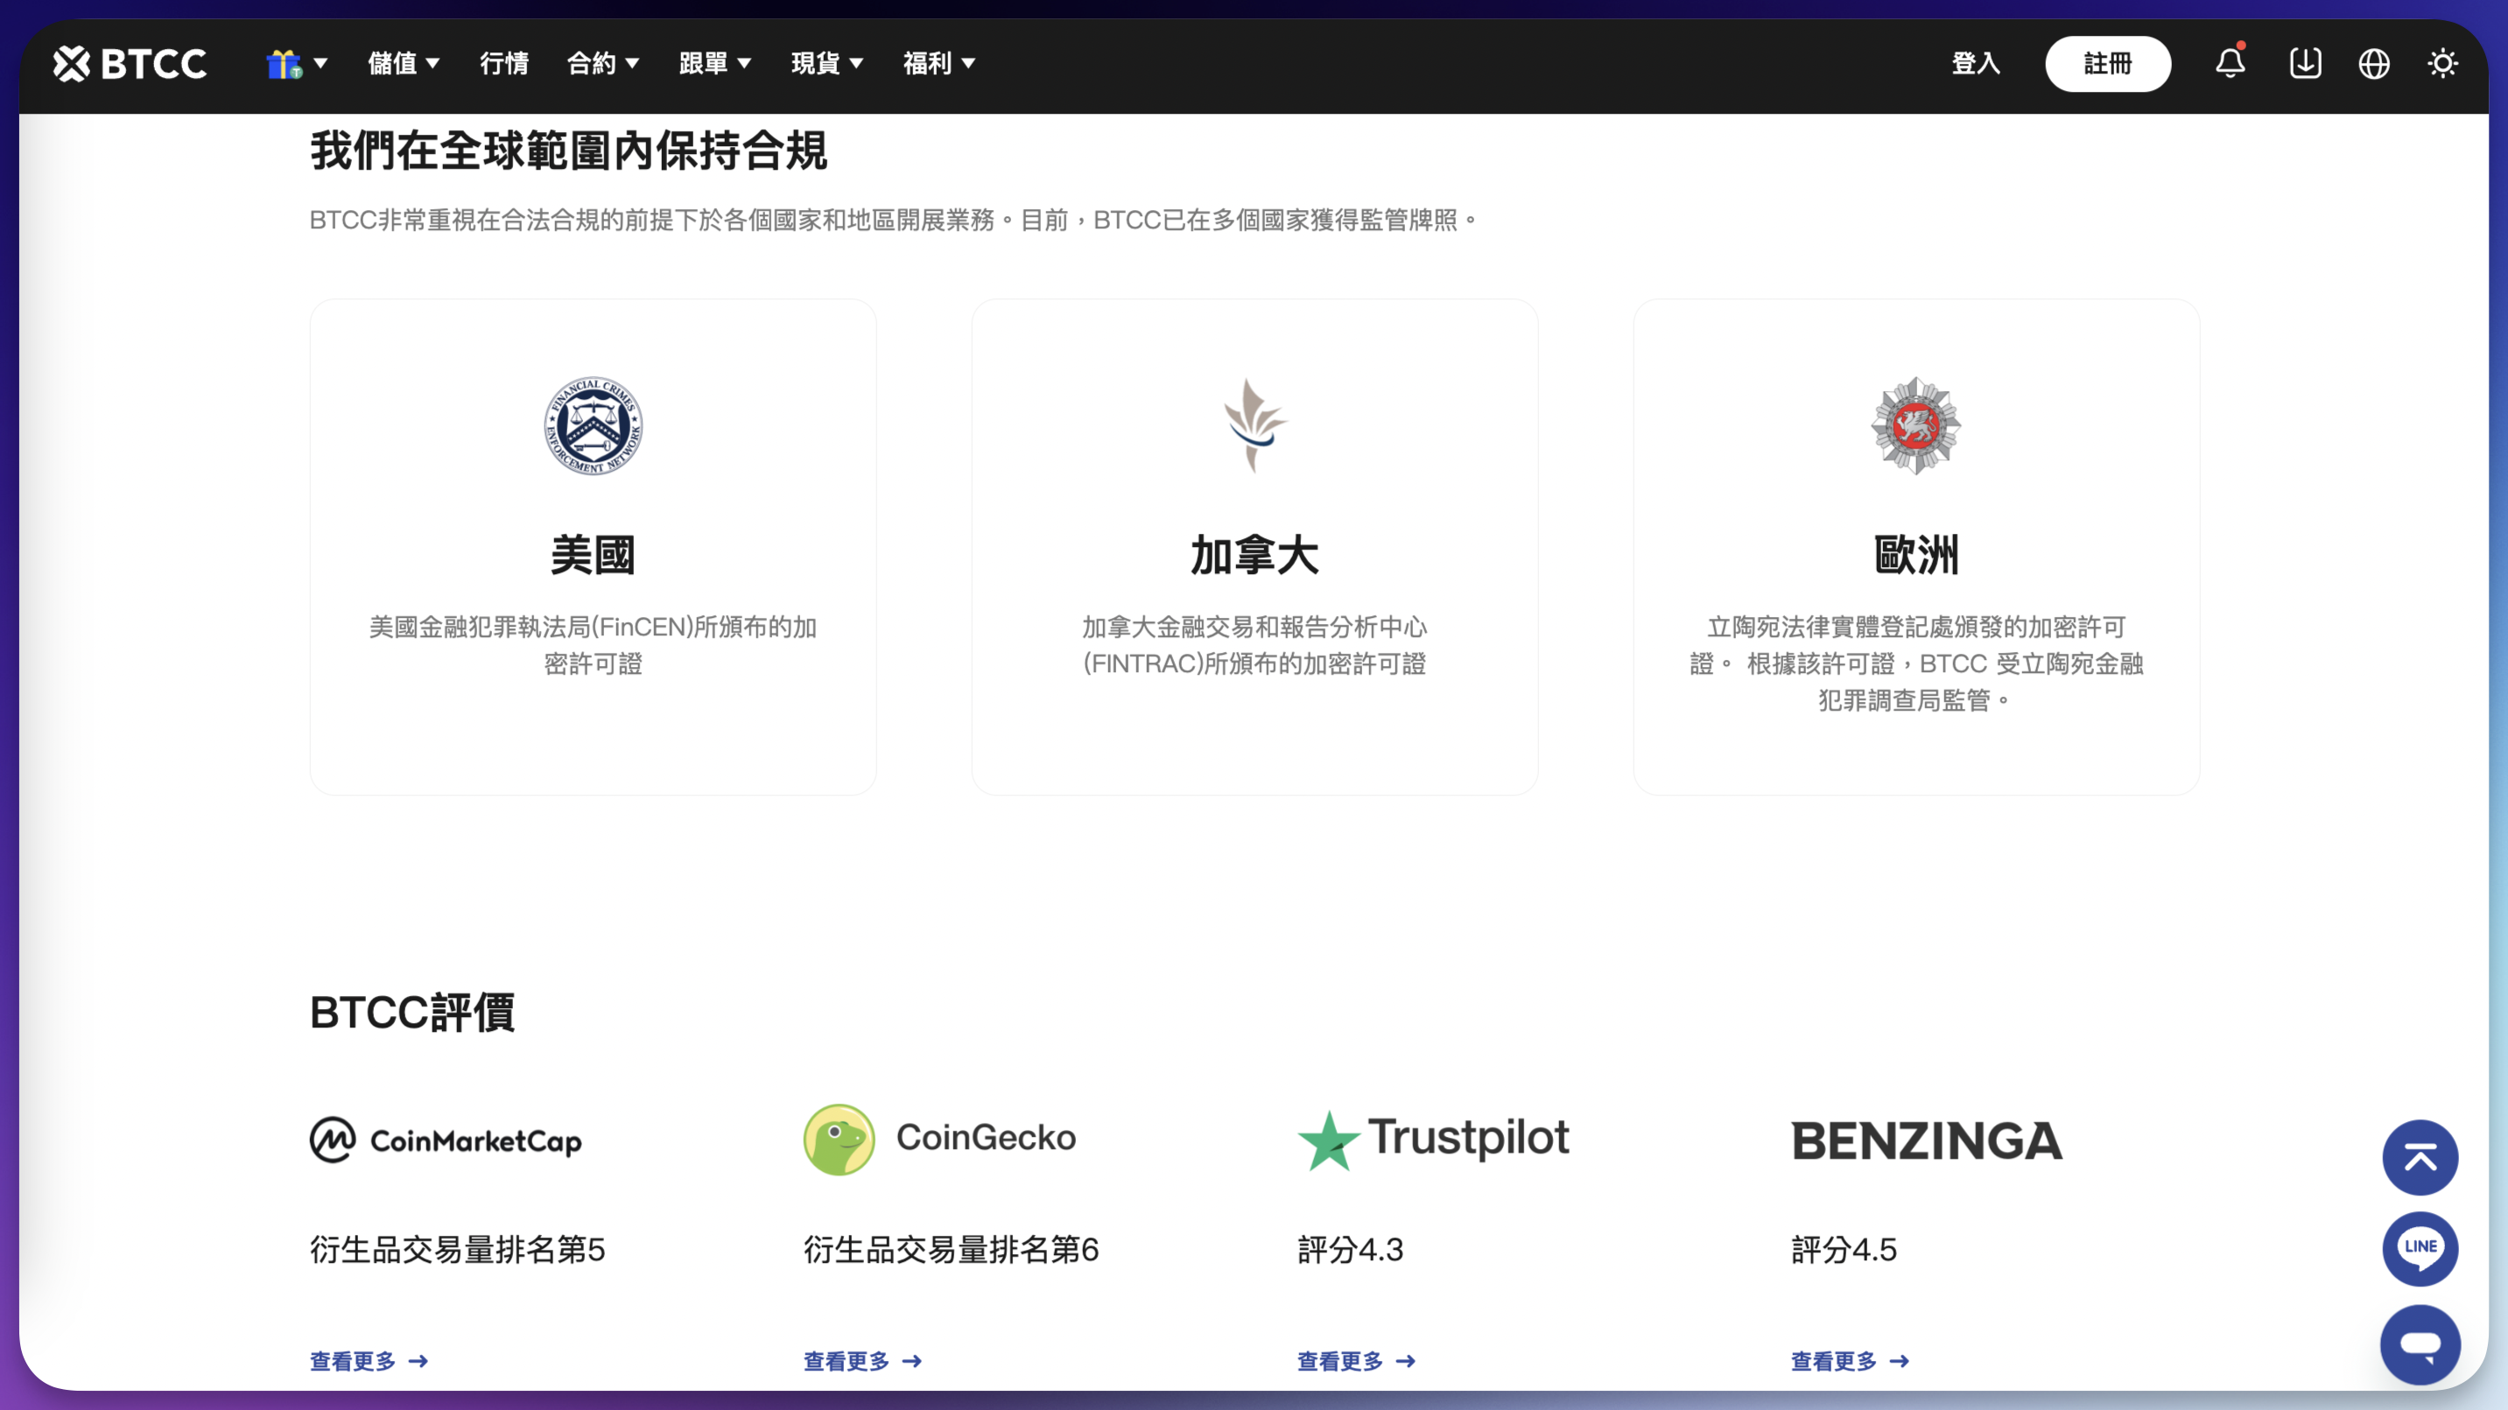Click the CoinGecko logo
This screenshot has height=1410, width=2508.
pyautogui.click(x=939, y=1139)
